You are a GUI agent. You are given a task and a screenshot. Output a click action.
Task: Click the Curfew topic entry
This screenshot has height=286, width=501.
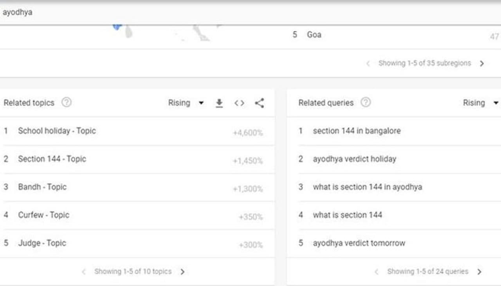tap(43, 215)
